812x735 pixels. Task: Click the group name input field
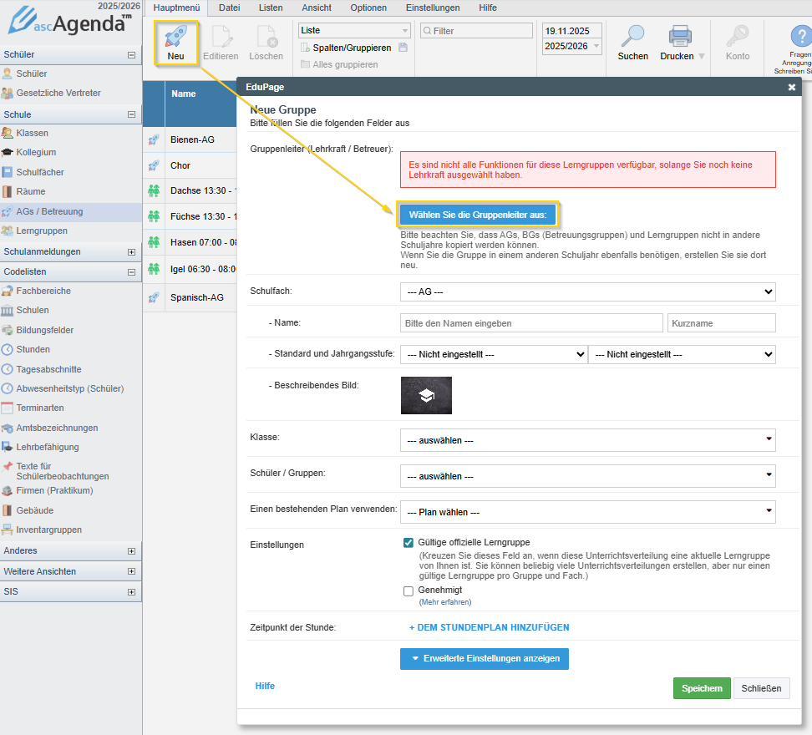pyautogui.click(x=531, y=323)
